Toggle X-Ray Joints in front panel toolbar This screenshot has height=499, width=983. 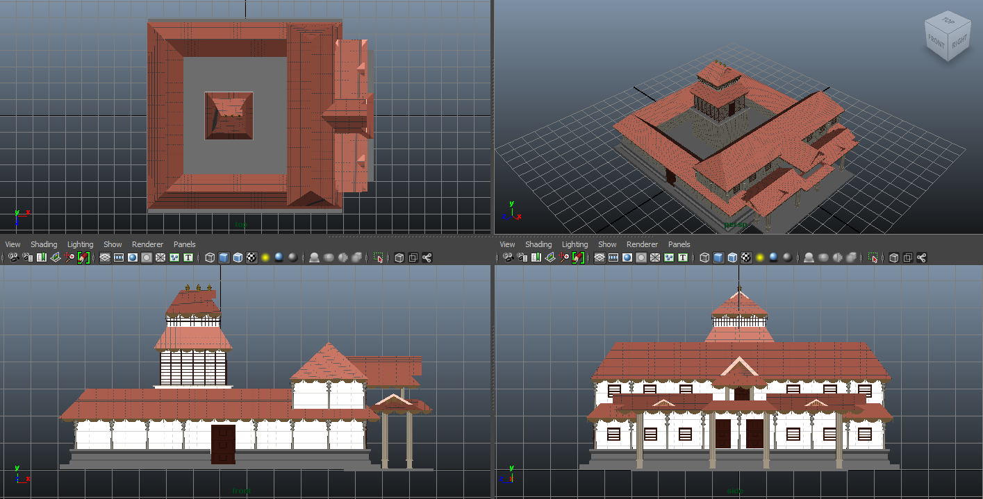point(427,257)
